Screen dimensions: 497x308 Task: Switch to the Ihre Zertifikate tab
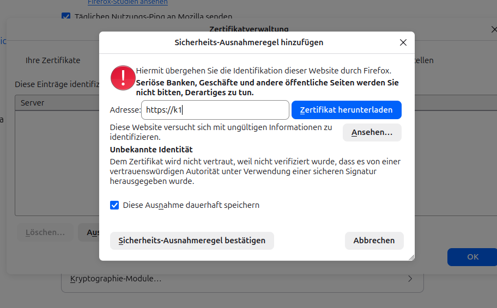coord(53,60)
